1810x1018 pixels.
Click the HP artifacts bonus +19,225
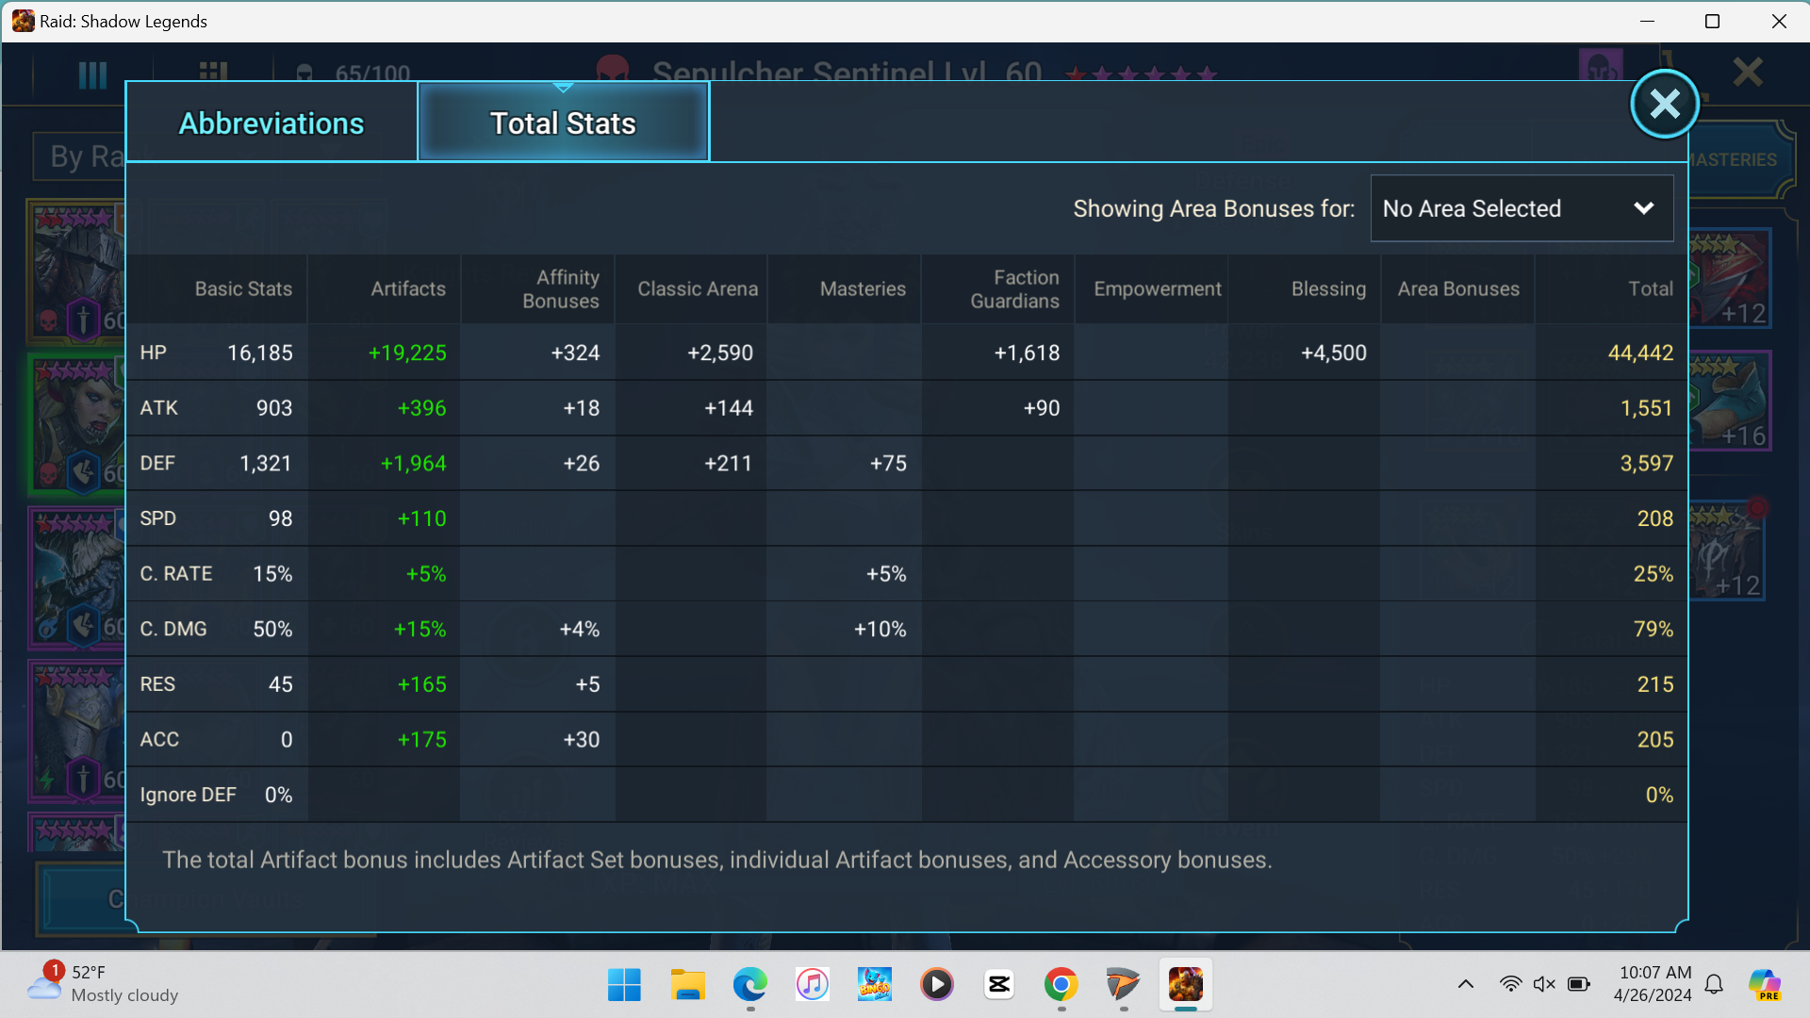point(407,353)
